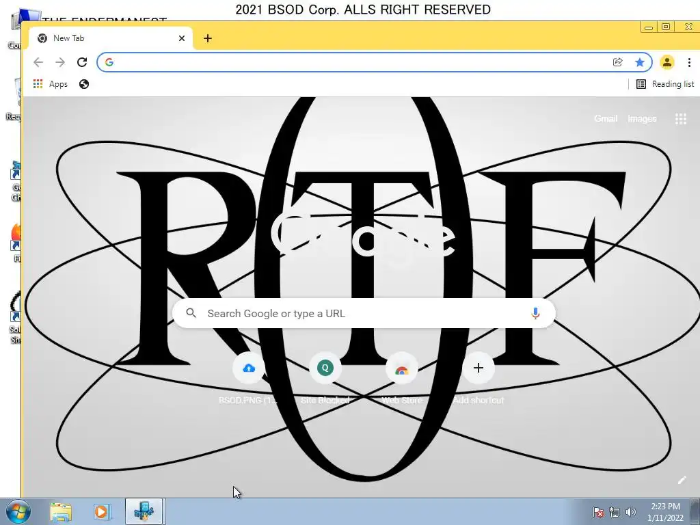Screen dimensions: 700x525
Task: Open the Images link
Action: tap(642, 118)
